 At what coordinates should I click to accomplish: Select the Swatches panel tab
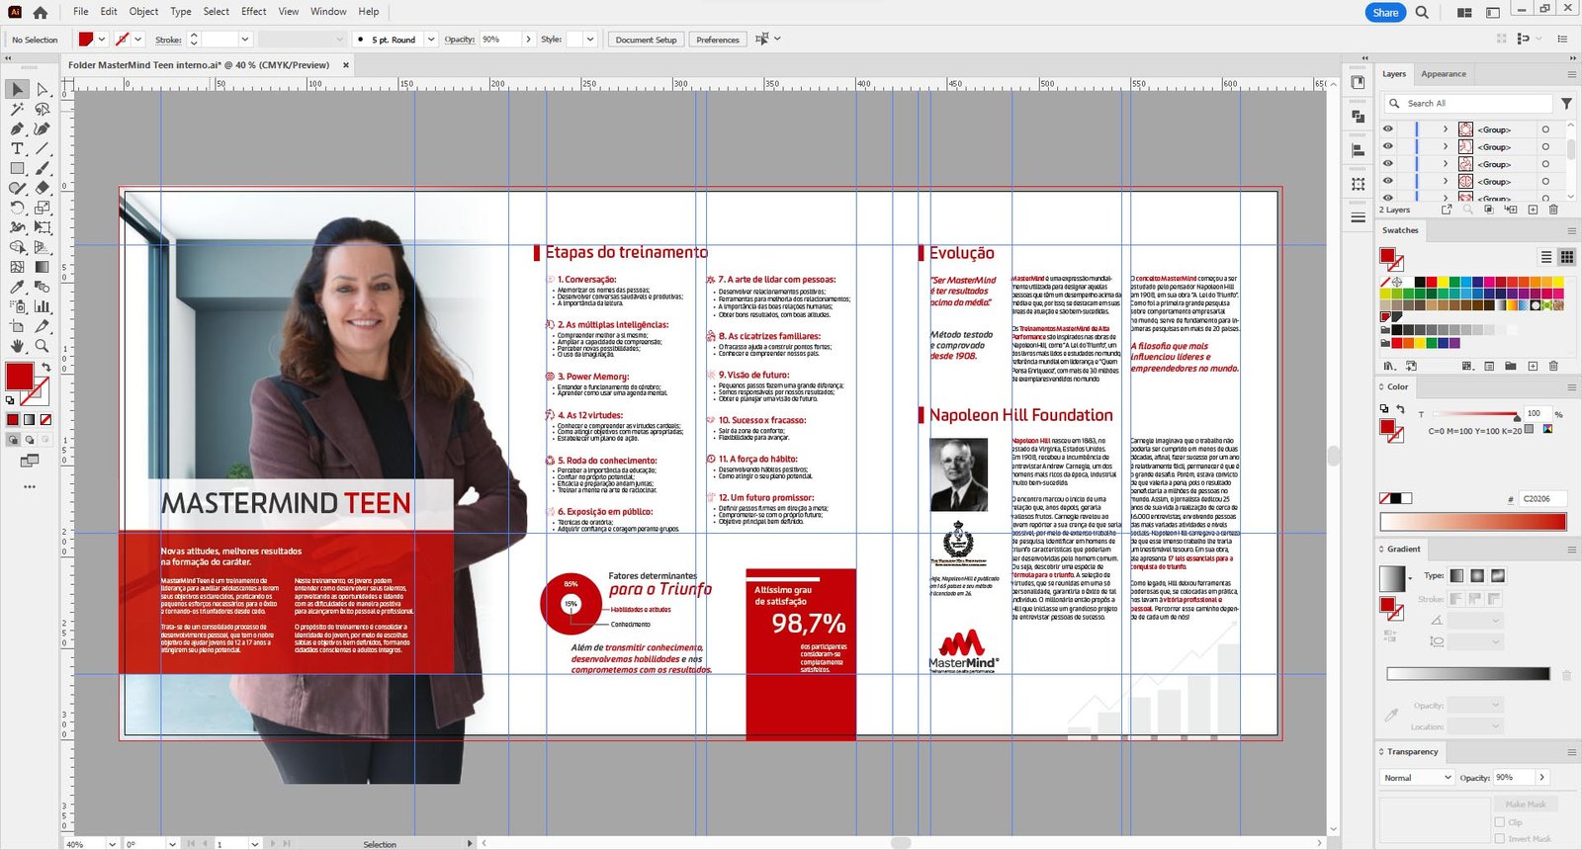point(1400,230)
